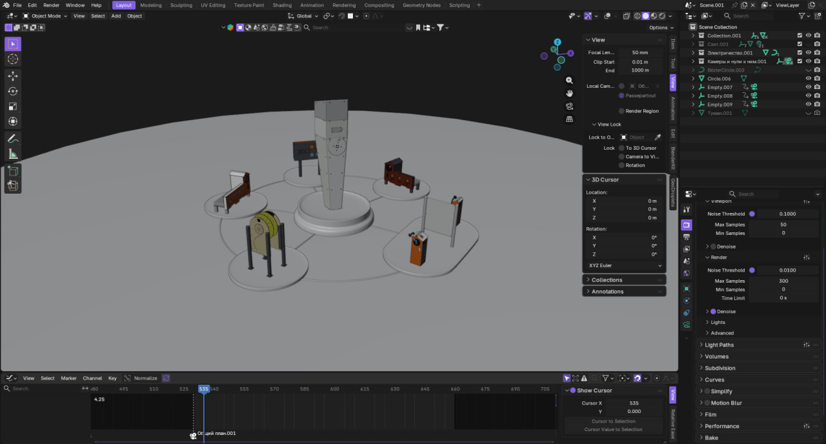Image resolution: width=826 pixels, height=444 pixels.
Task: Click the viewport pan hand icon
Action: click(569, 94)
